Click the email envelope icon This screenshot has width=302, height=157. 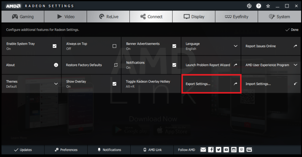[x=203, y=150]
